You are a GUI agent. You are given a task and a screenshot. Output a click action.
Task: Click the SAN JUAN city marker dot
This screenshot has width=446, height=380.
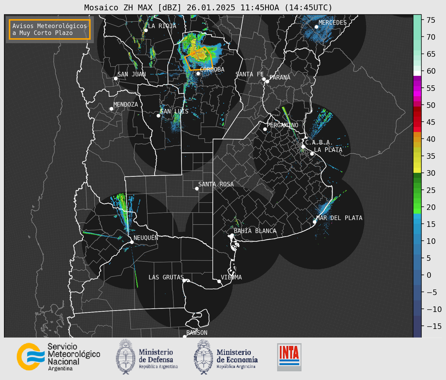point(116,78)
